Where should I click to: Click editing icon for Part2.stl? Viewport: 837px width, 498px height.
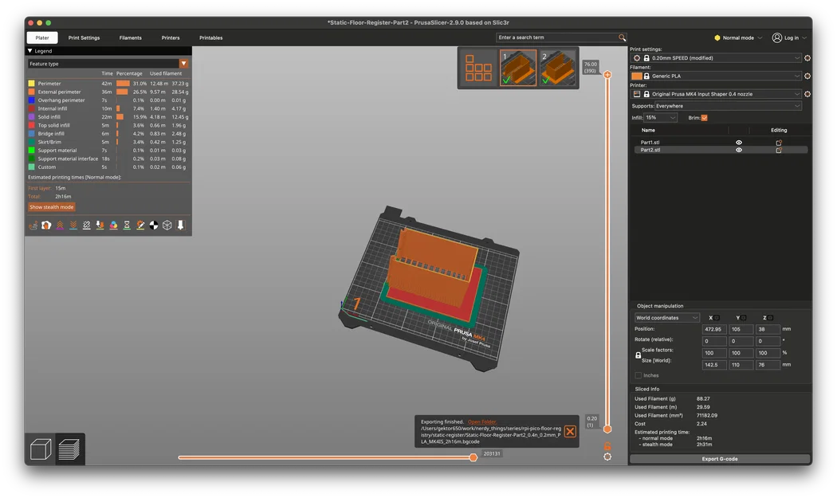pyautogui.click(x=779, y=150)
